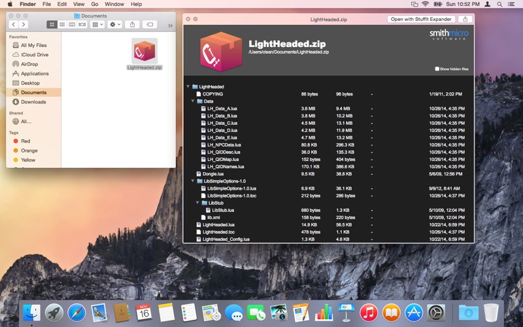This screenshot has width=523, height=327.
Task: Collapse the LightHeaded root folder
Action: 188,86
